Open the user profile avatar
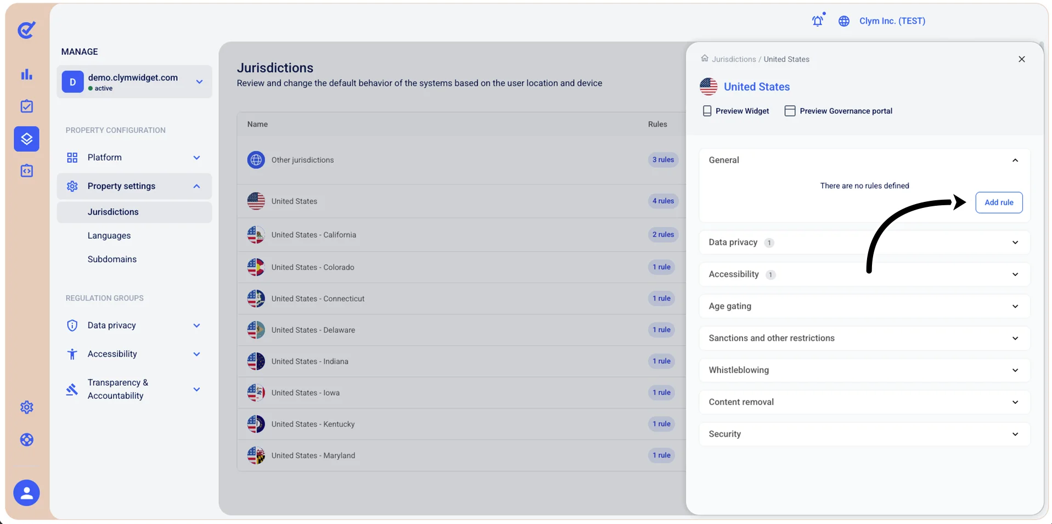This screenshot has height=524, width=1052. [x=26, y=493]
